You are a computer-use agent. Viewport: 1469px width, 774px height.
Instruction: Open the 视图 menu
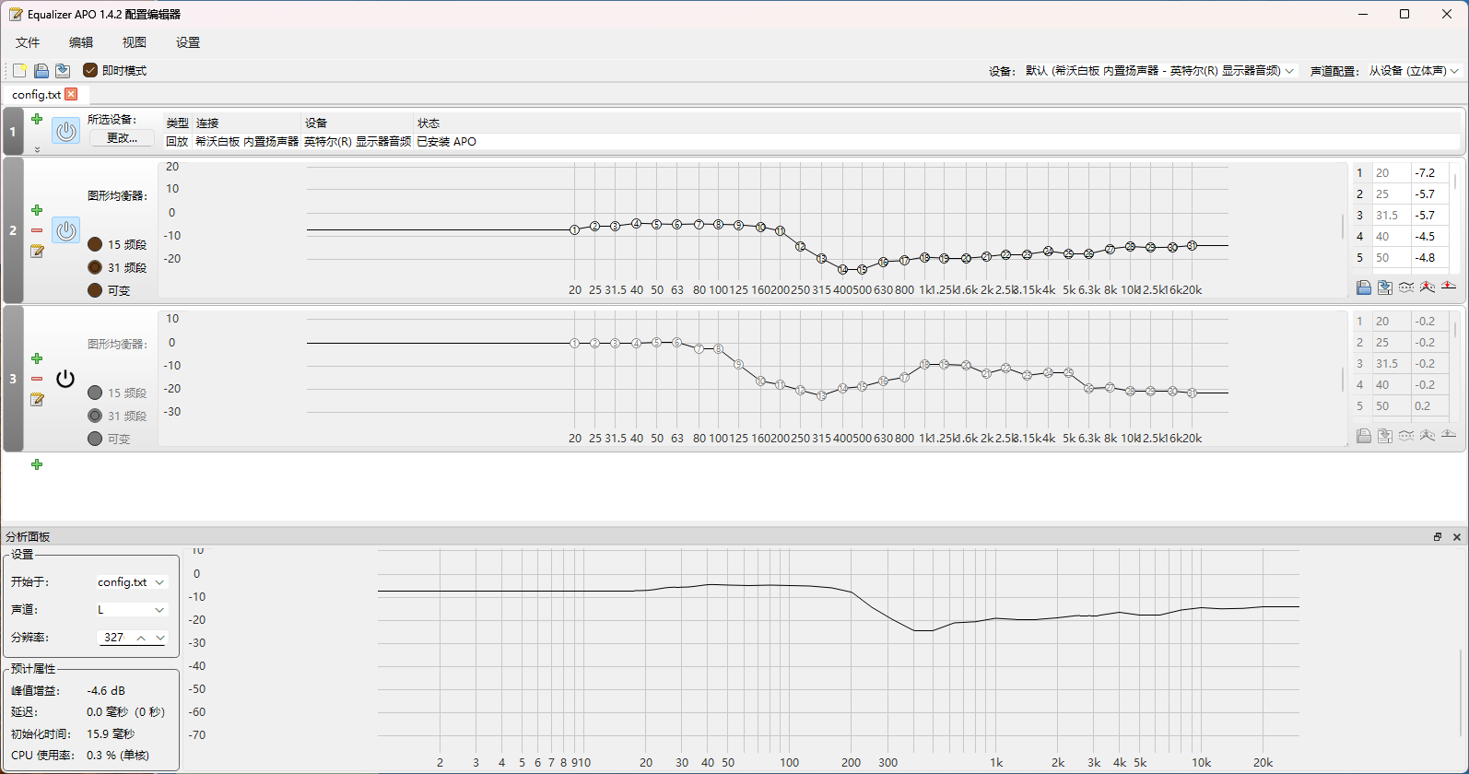[x=135, y=42]
